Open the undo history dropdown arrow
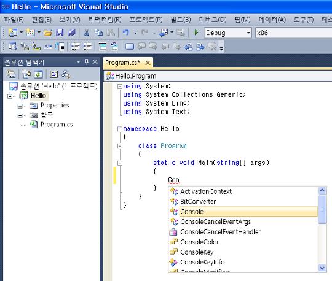The width and height of the screenshot is (332, 281). [135, 33]
